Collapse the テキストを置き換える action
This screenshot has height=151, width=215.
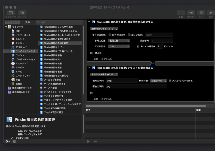[x=89, y=68]
